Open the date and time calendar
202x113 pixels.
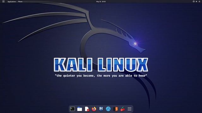101,2
